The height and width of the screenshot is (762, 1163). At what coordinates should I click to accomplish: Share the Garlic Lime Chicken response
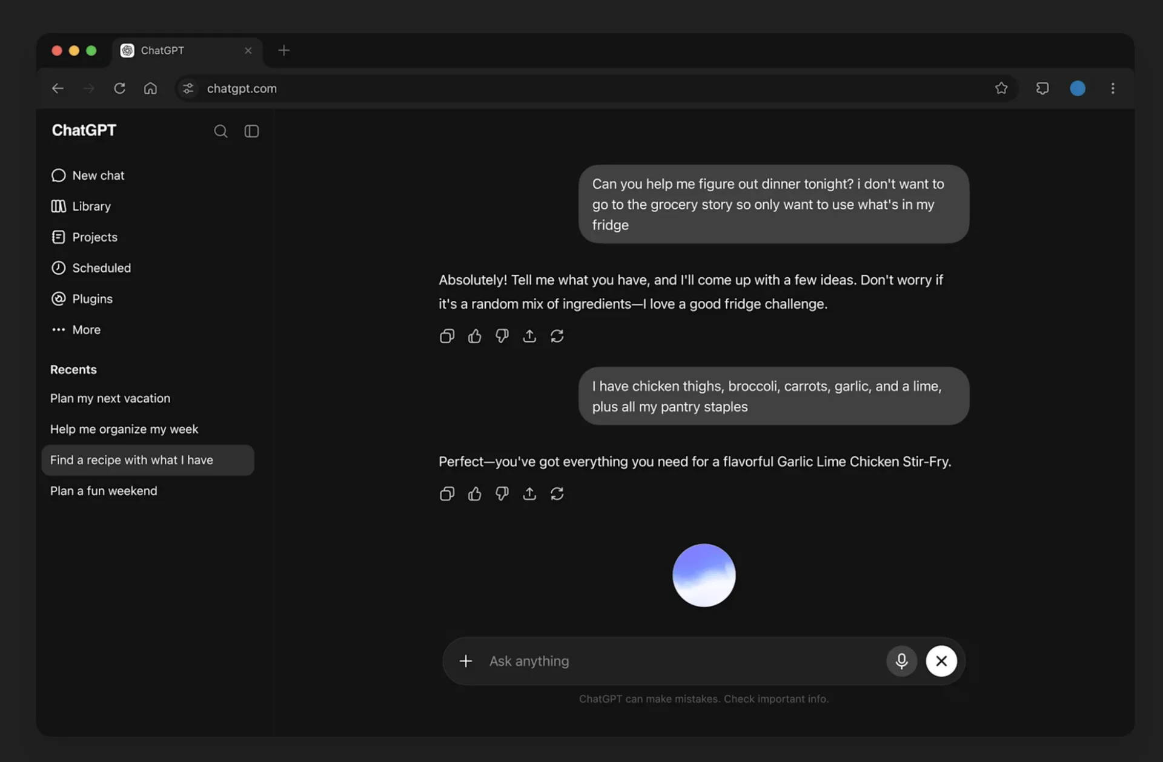529,494
